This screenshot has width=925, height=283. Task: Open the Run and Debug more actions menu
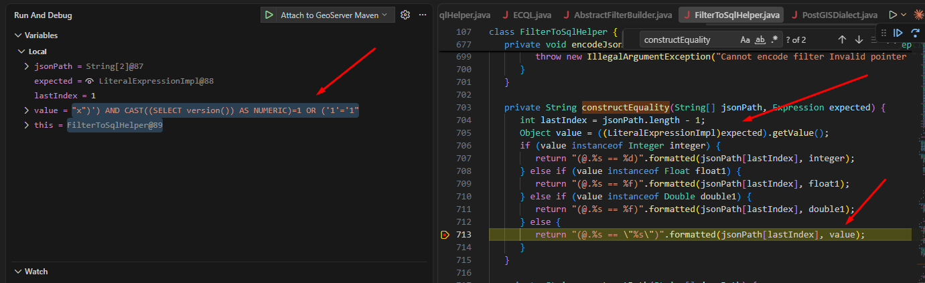[422, 15]
